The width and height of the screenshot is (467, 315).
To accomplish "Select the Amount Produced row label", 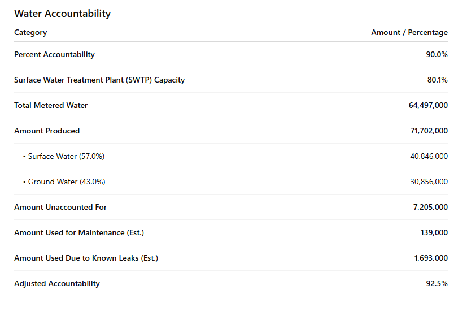I will 47,131.
